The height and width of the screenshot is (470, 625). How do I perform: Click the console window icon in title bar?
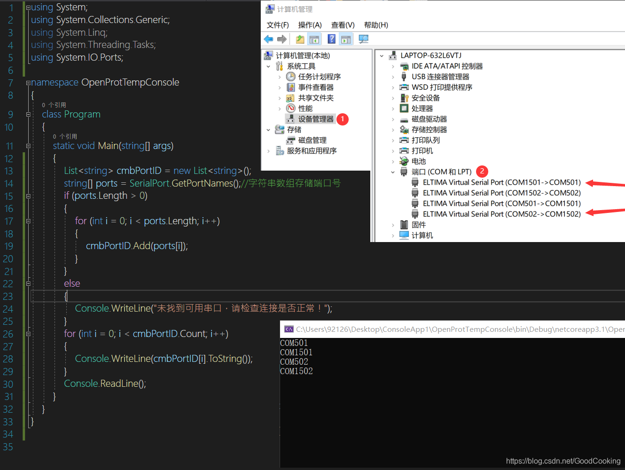coord(289,329)
